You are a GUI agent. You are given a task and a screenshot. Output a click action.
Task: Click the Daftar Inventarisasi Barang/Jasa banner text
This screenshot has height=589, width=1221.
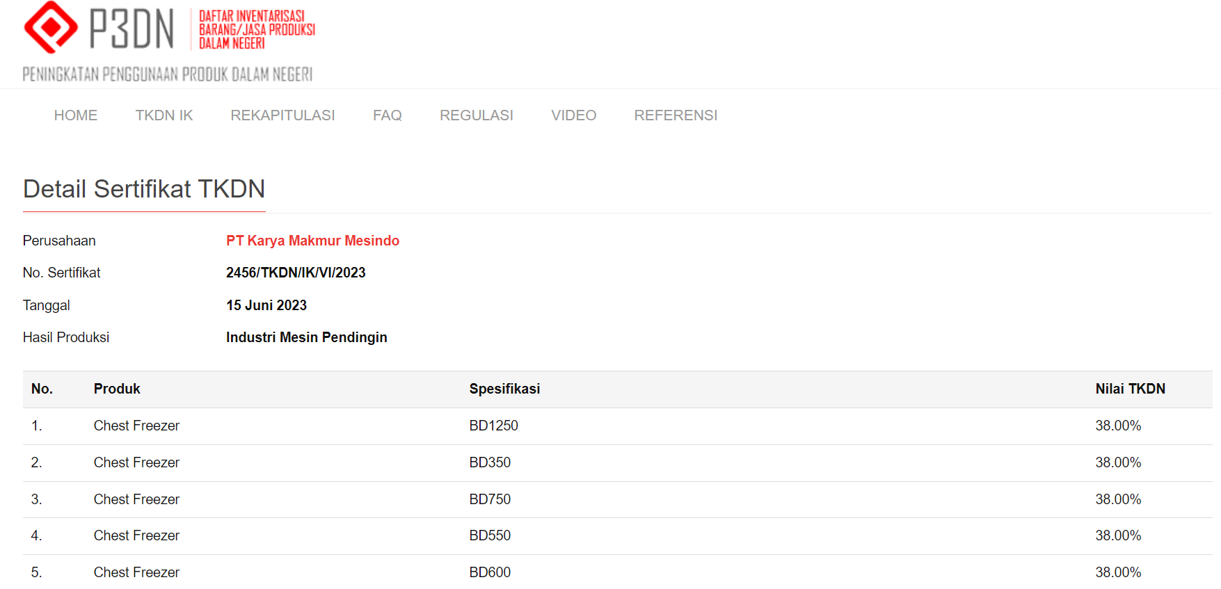[257, 30]
